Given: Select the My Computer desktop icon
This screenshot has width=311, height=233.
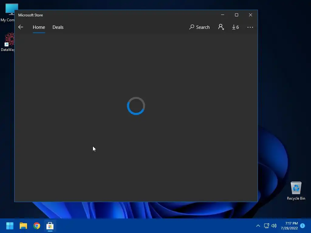Looking at the screenshot, I should coord(8,13).
